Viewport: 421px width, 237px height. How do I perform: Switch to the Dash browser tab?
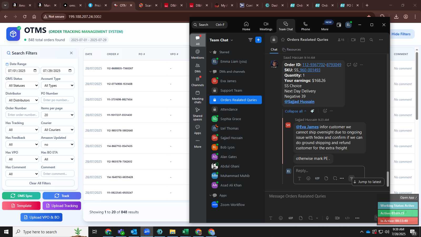(x=274, y=5)
